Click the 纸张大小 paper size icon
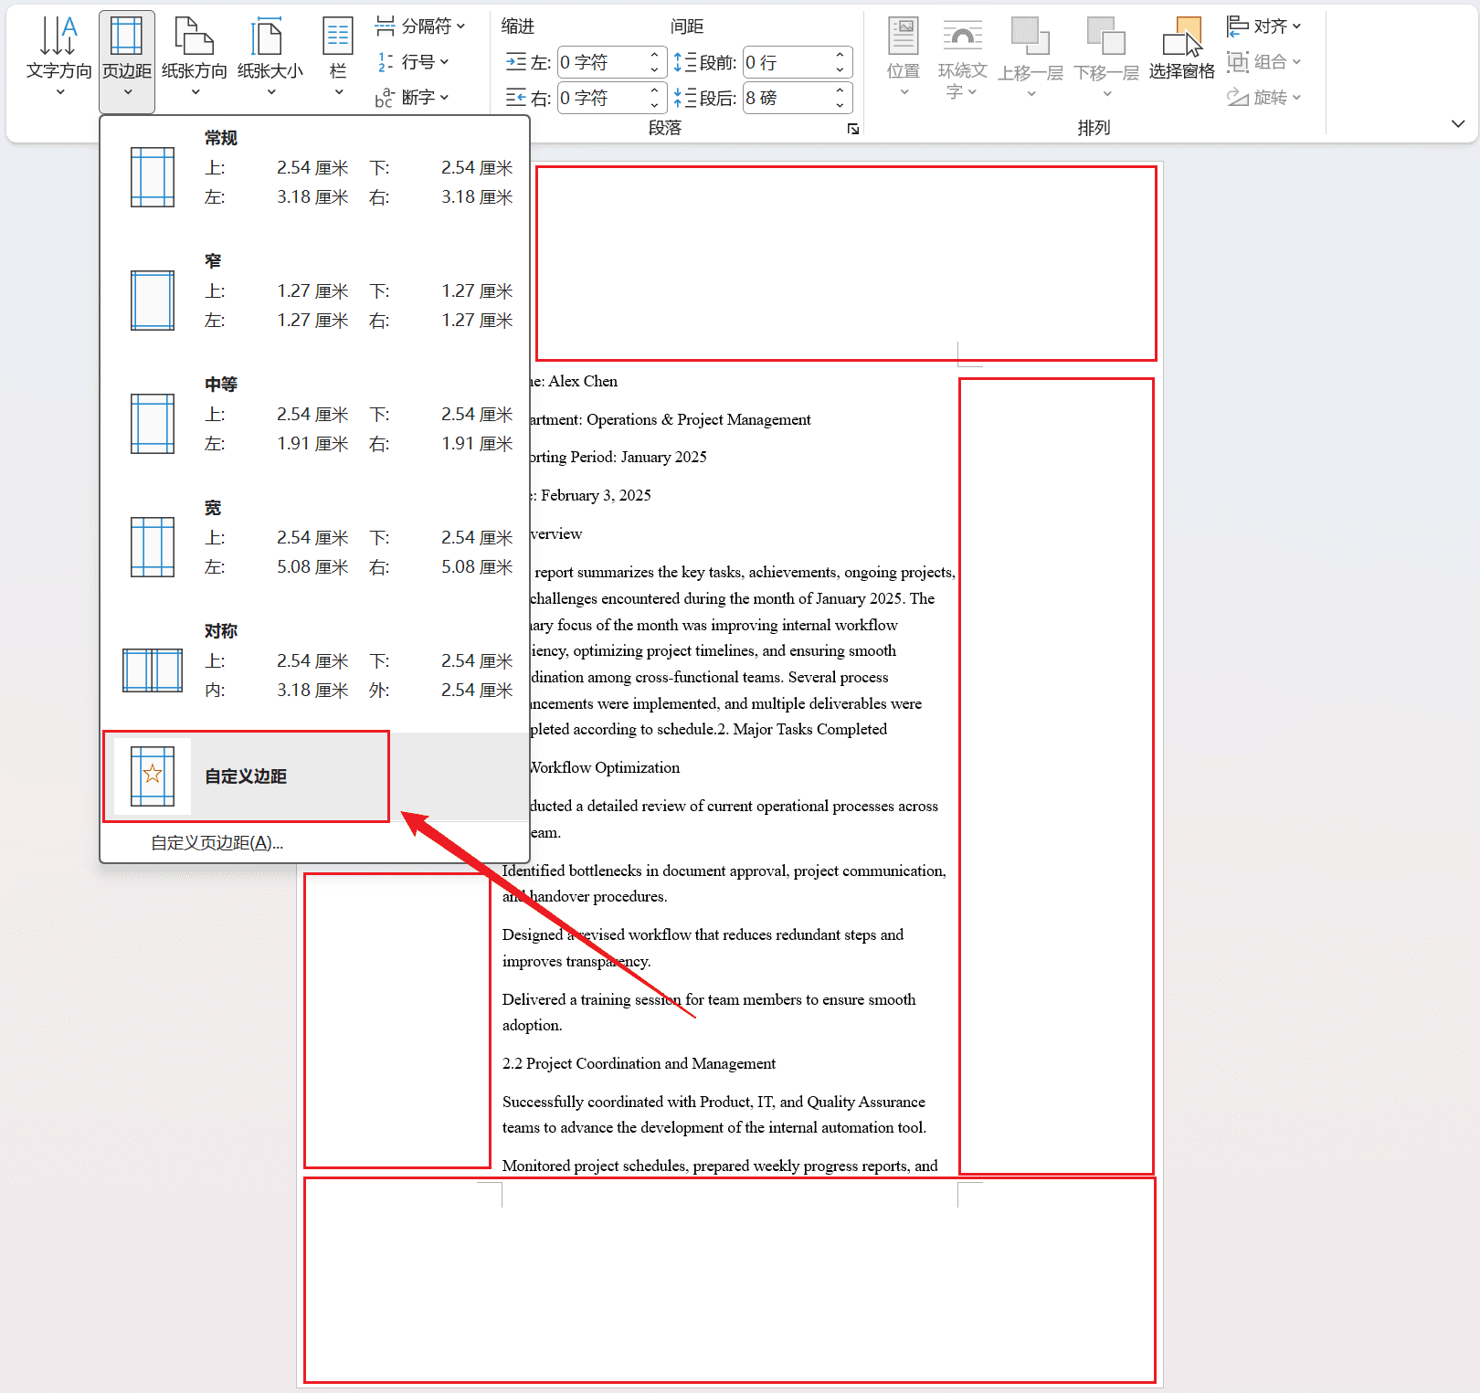Screen dimensions: 1480x1393 coord(270,37)
